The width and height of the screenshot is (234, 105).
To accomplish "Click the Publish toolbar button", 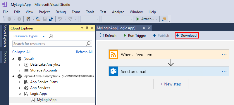I will tap(161, 36).
